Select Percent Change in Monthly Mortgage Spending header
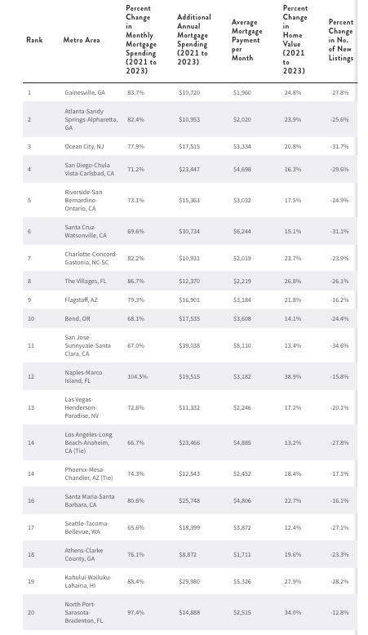Image resolution: width=368 pixels, height=635 pixels. (x=141, y=39)
